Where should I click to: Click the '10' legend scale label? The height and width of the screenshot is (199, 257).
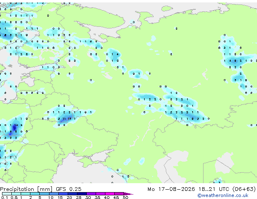[51, 197]
